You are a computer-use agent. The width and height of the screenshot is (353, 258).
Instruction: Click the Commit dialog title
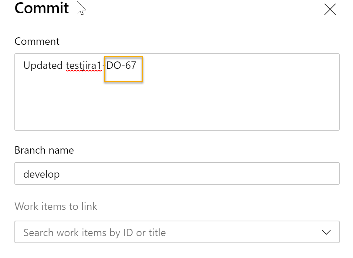(41, 9)
